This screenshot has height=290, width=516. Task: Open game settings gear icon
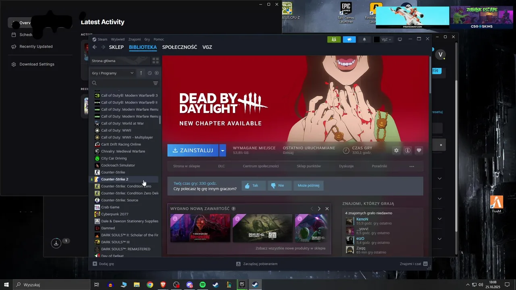[396, 150]
